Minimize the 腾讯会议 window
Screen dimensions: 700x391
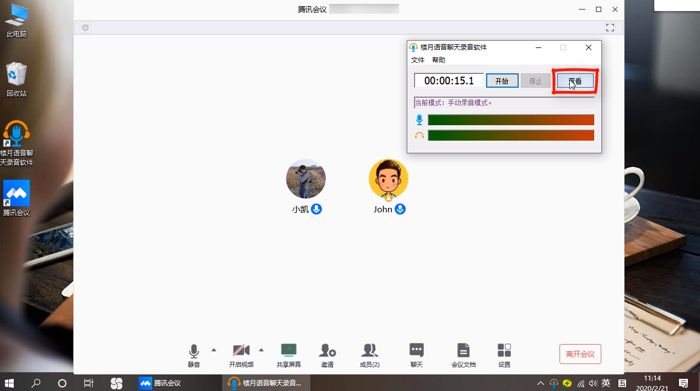click(x=581, y=9)
